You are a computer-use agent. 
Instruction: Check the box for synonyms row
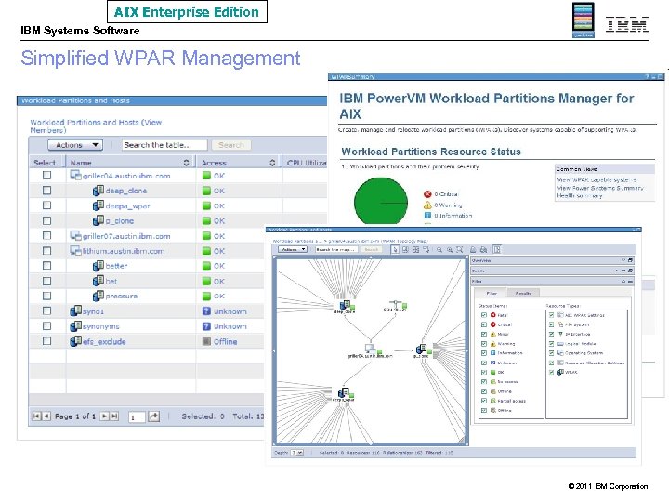point(47,325)
